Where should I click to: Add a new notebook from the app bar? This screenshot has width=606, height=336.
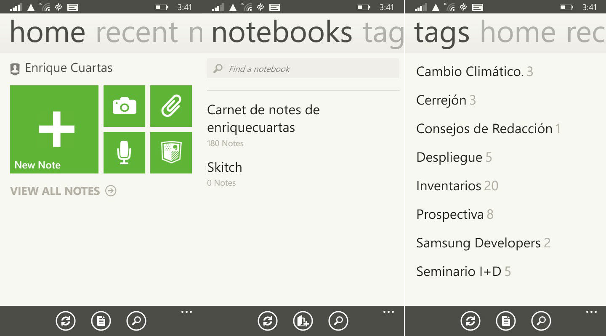point(303,321)
